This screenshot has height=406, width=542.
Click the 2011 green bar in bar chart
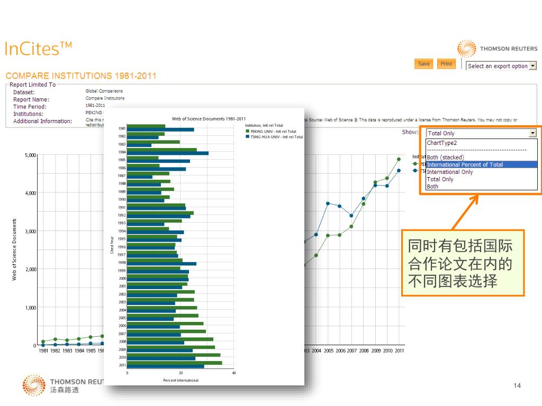(x=175, y=363)
